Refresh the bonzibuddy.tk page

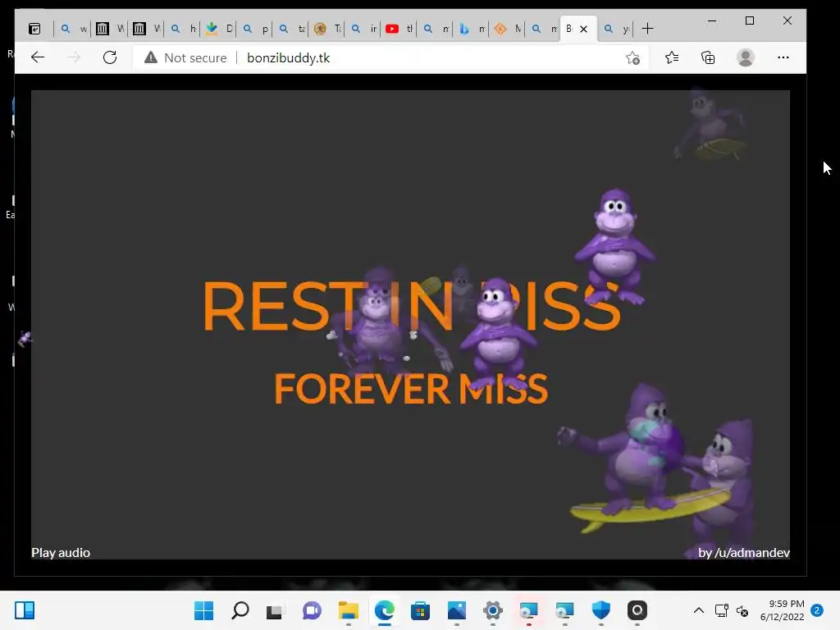(110, 57)
